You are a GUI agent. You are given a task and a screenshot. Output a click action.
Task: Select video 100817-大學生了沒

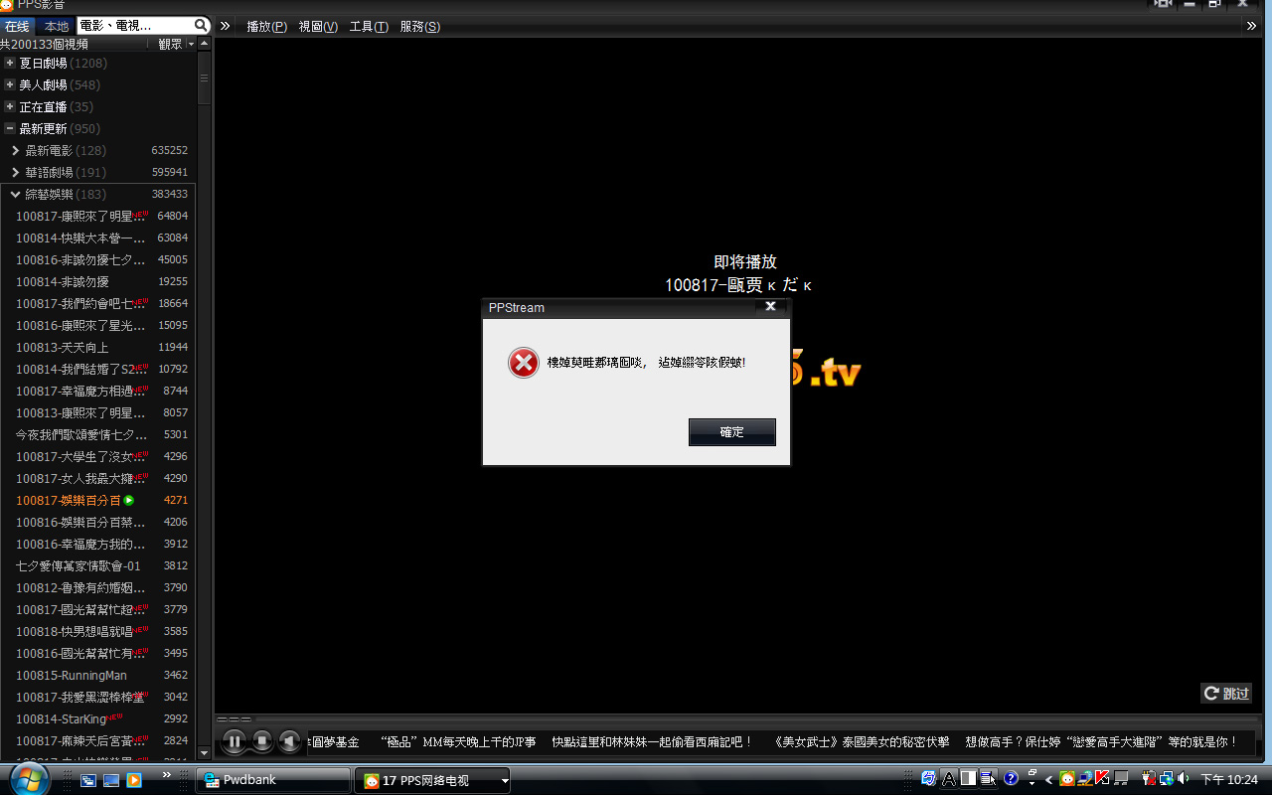pyautogui.click(x=98, y=456)
